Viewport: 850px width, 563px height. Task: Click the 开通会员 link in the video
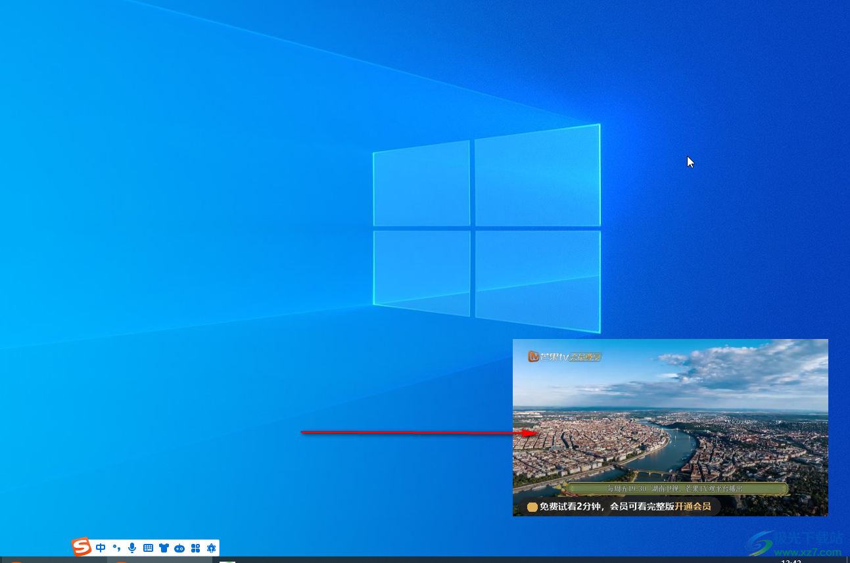click(x=692, y=507)
